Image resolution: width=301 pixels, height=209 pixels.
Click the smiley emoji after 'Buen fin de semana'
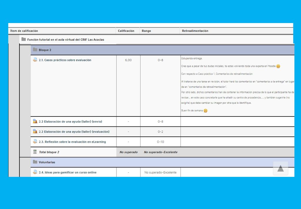pos(205,111)
